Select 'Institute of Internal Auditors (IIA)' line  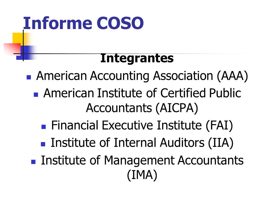pos(142,143)
